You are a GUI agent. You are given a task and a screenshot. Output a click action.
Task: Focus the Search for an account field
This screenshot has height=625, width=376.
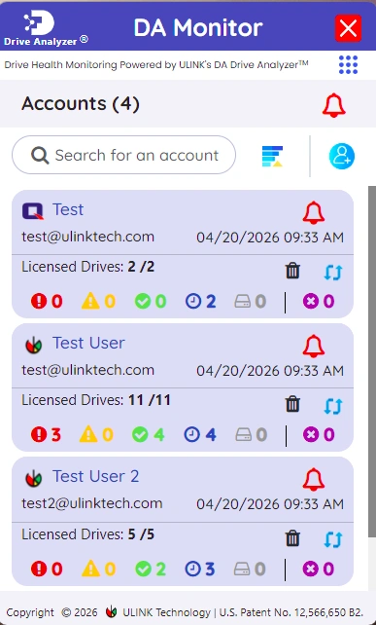tap(123, 155)
